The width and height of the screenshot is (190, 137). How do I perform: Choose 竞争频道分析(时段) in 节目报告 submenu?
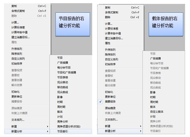tap(69, 126)
